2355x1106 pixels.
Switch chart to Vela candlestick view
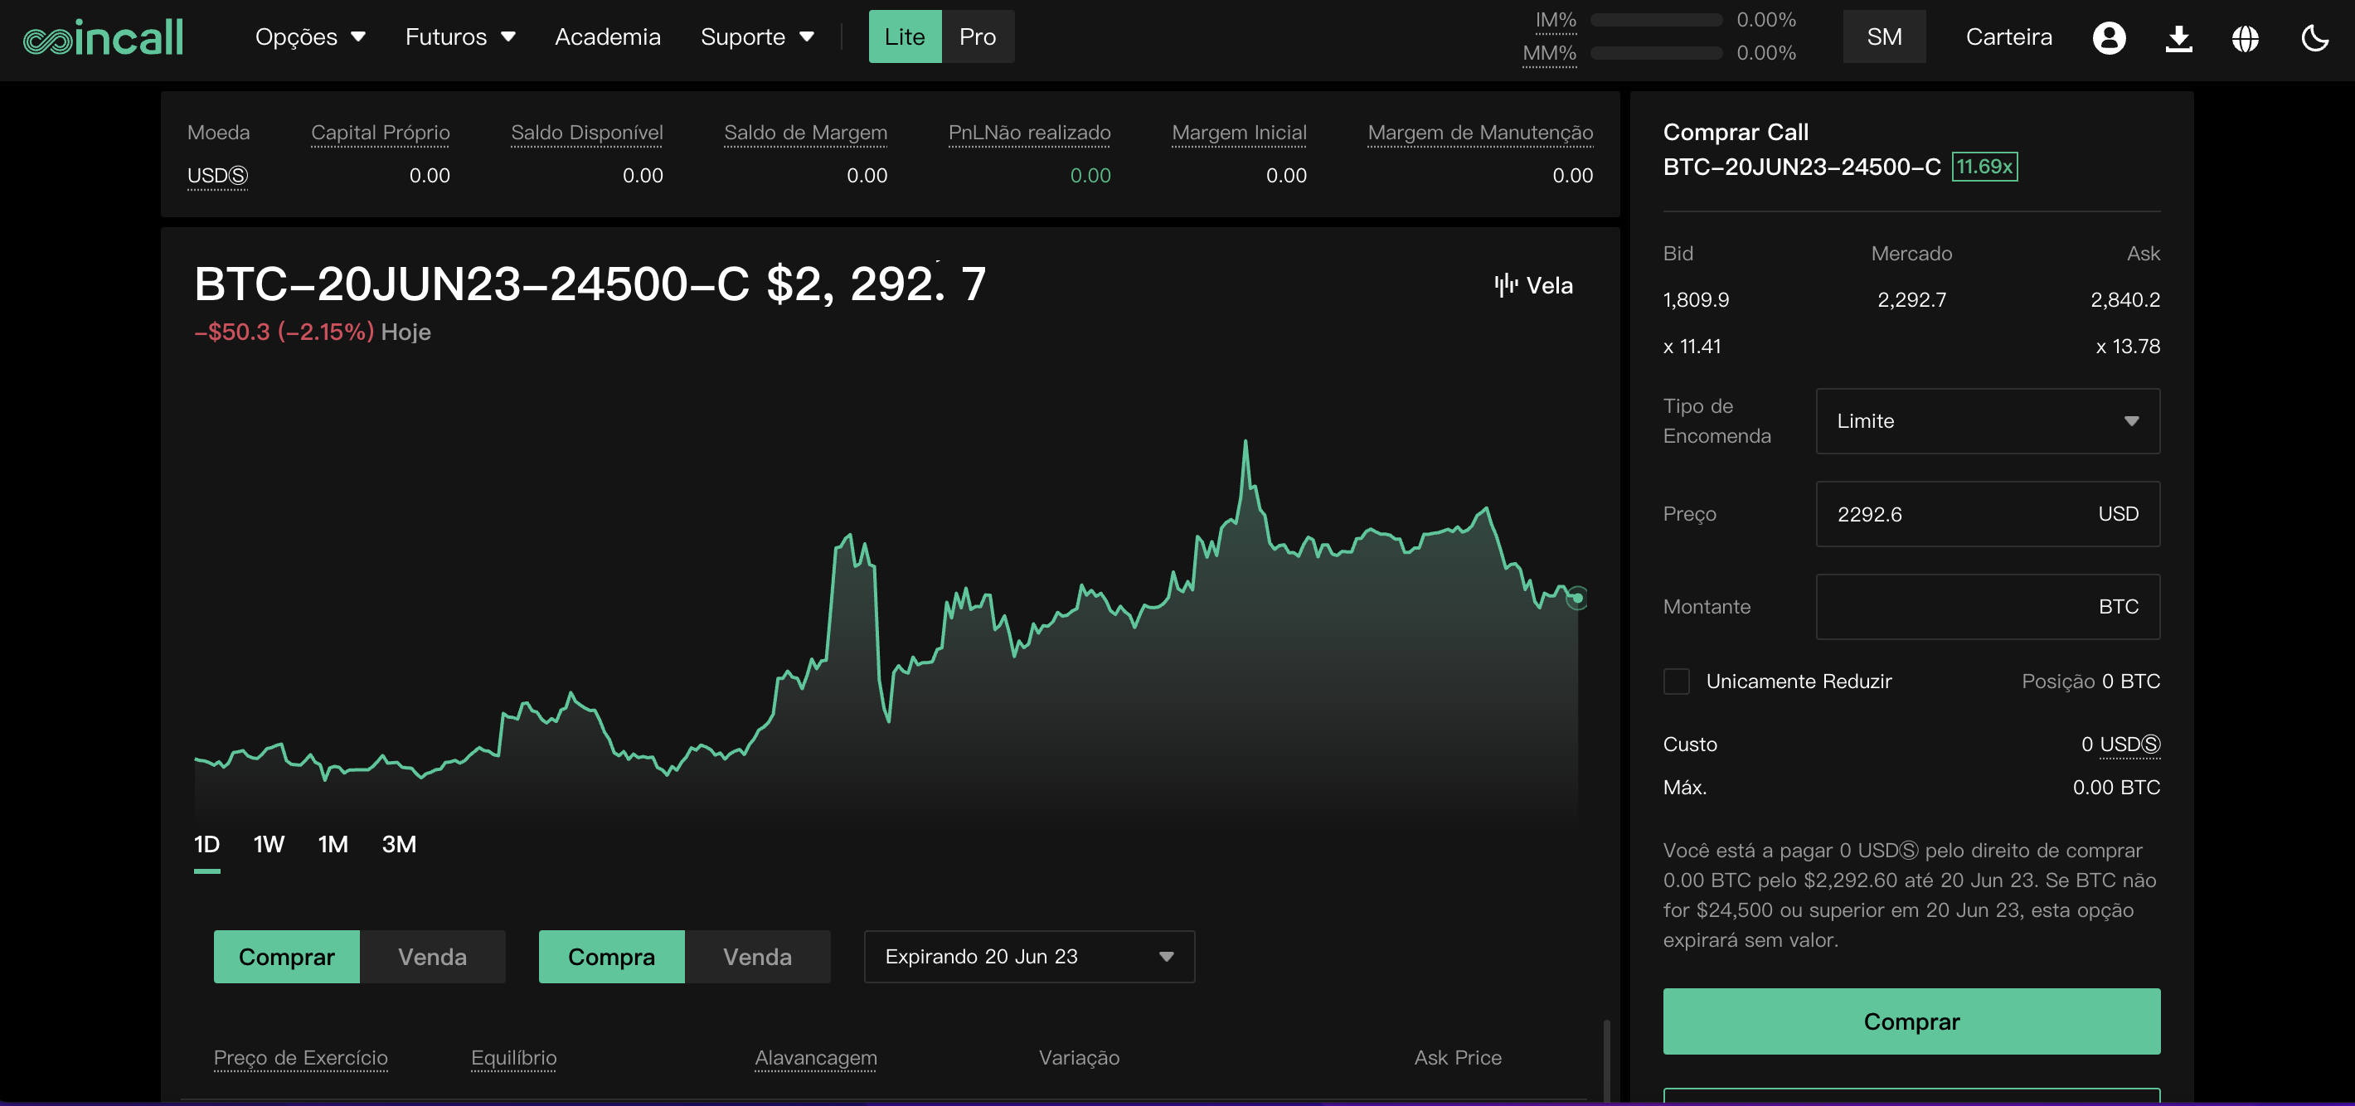tap(1533, 285)
